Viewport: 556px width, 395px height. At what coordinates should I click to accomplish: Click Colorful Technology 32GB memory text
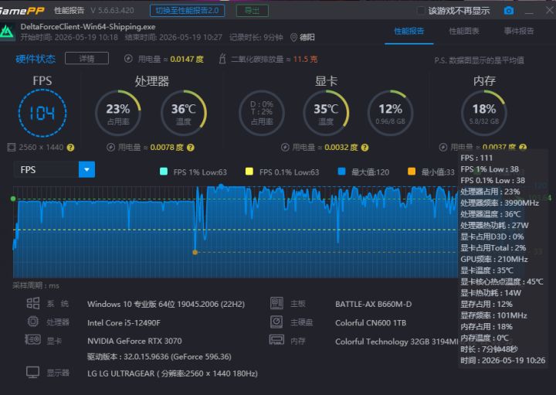pyautogui.click(x=396, y=342)
